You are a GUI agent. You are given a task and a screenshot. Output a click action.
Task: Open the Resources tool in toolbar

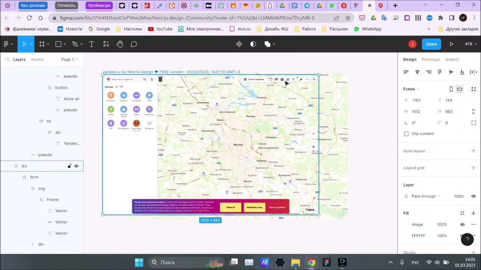[106, 44]
